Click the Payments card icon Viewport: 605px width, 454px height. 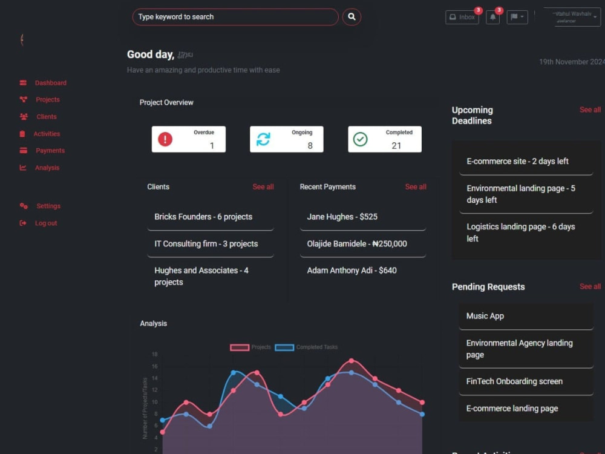click(x=24, y=151)
